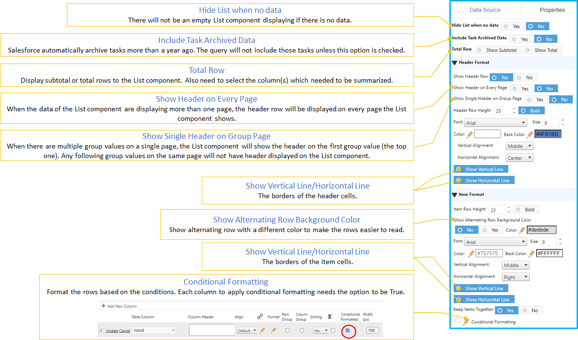Choose Yes for Show Alternating Row Background Color
578x340 pixels.
[x=491, y=230]
